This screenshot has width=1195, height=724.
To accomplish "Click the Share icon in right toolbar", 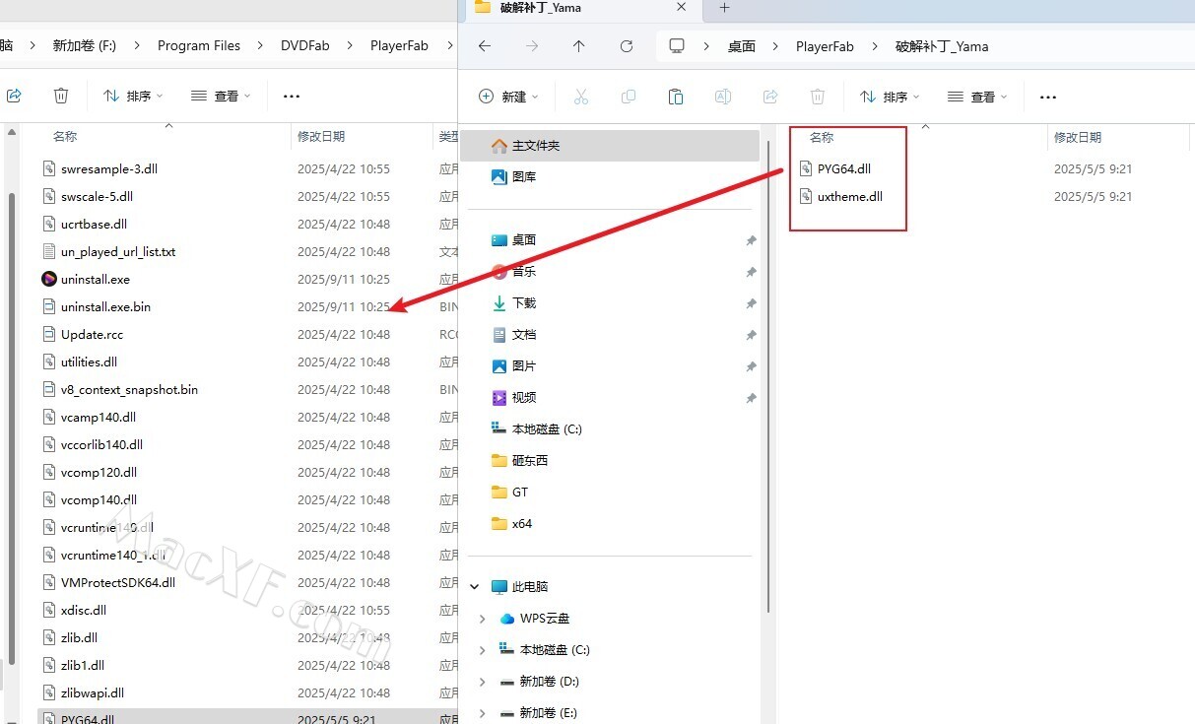I will pyautogui.click(x=769, y=97).
